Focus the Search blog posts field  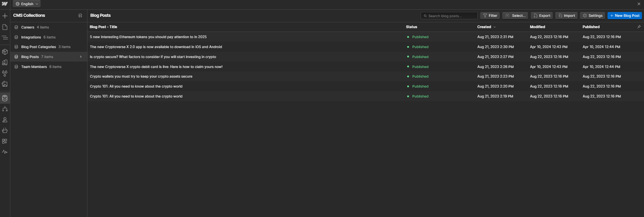[x=449, y=16]
